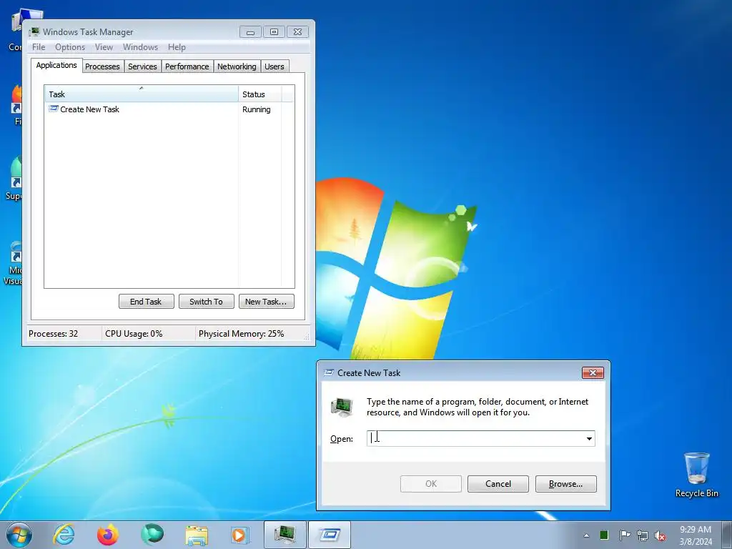Switch to the Networking tab
Screen dimensions: 732x549
(237, 66)
